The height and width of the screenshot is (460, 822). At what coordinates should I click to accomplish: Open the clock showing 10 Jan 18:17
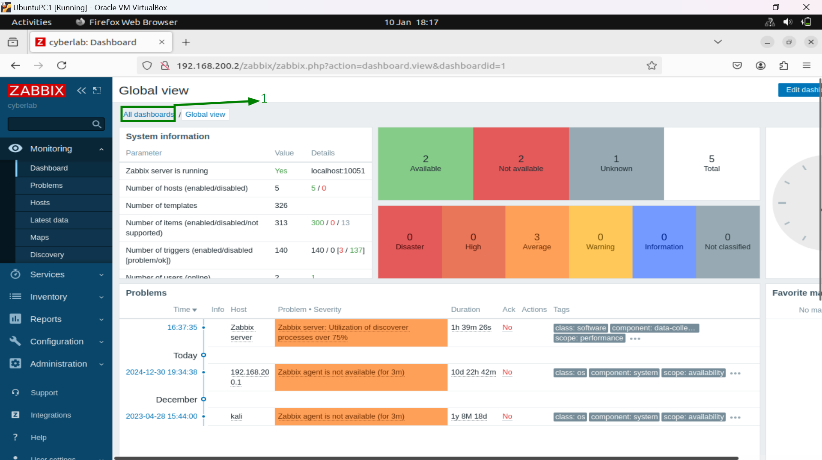point(411,22)
